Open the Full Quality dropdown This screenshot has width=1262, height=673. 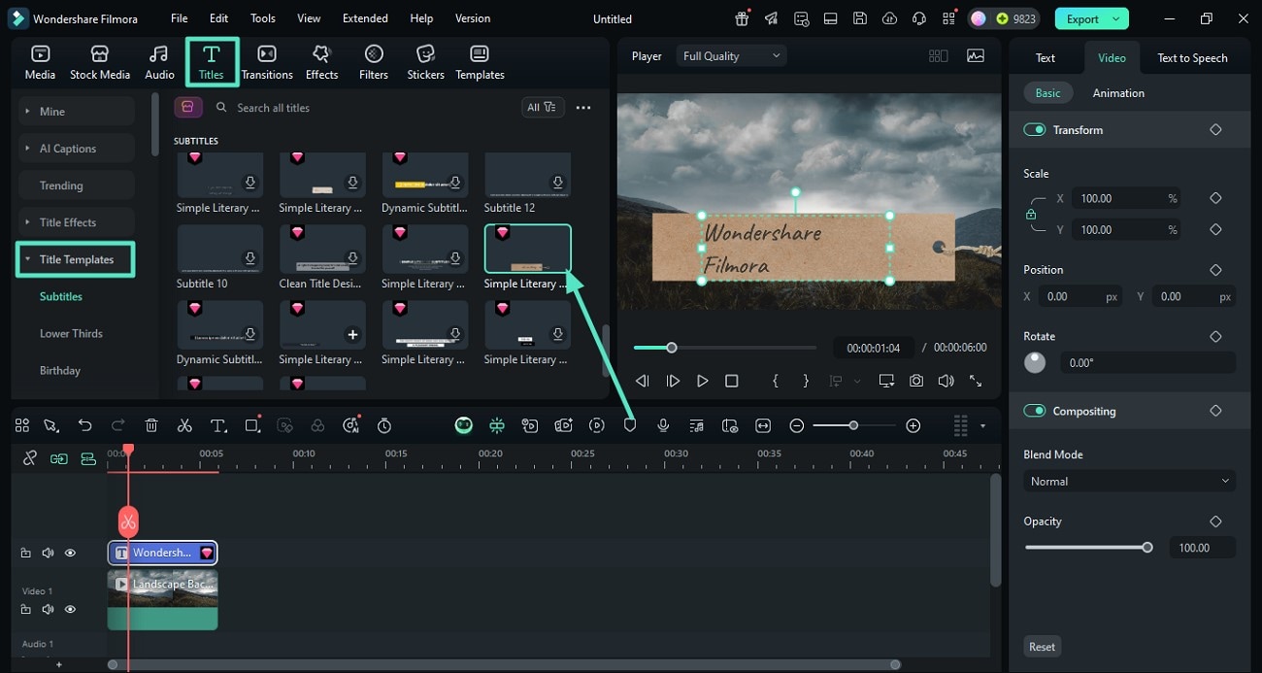(x=732, y=56)
